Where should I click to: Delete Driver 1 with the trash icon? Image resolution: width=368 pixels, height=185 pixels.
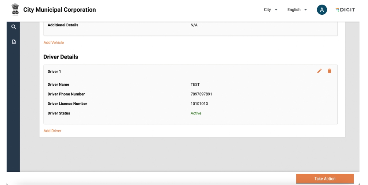tap(329, 71)
